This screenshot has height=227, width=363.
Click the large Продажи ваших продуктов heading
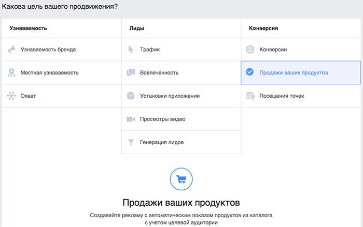[x=181, y=203]
